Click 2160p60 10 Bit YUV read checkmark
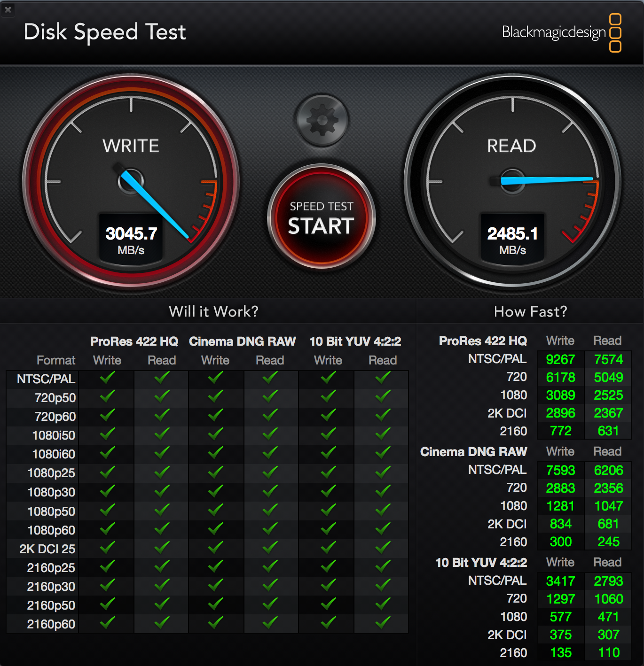Image resolution: width=644 pixels, height=666 pixels. click(x=383, y=623)
